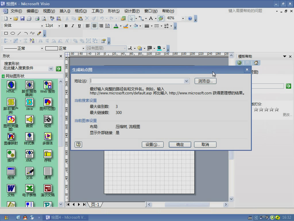The height and width of the screenshot is (221, 294).
Task: Toggle center text alignment
Action: click(x=94, y=26)
